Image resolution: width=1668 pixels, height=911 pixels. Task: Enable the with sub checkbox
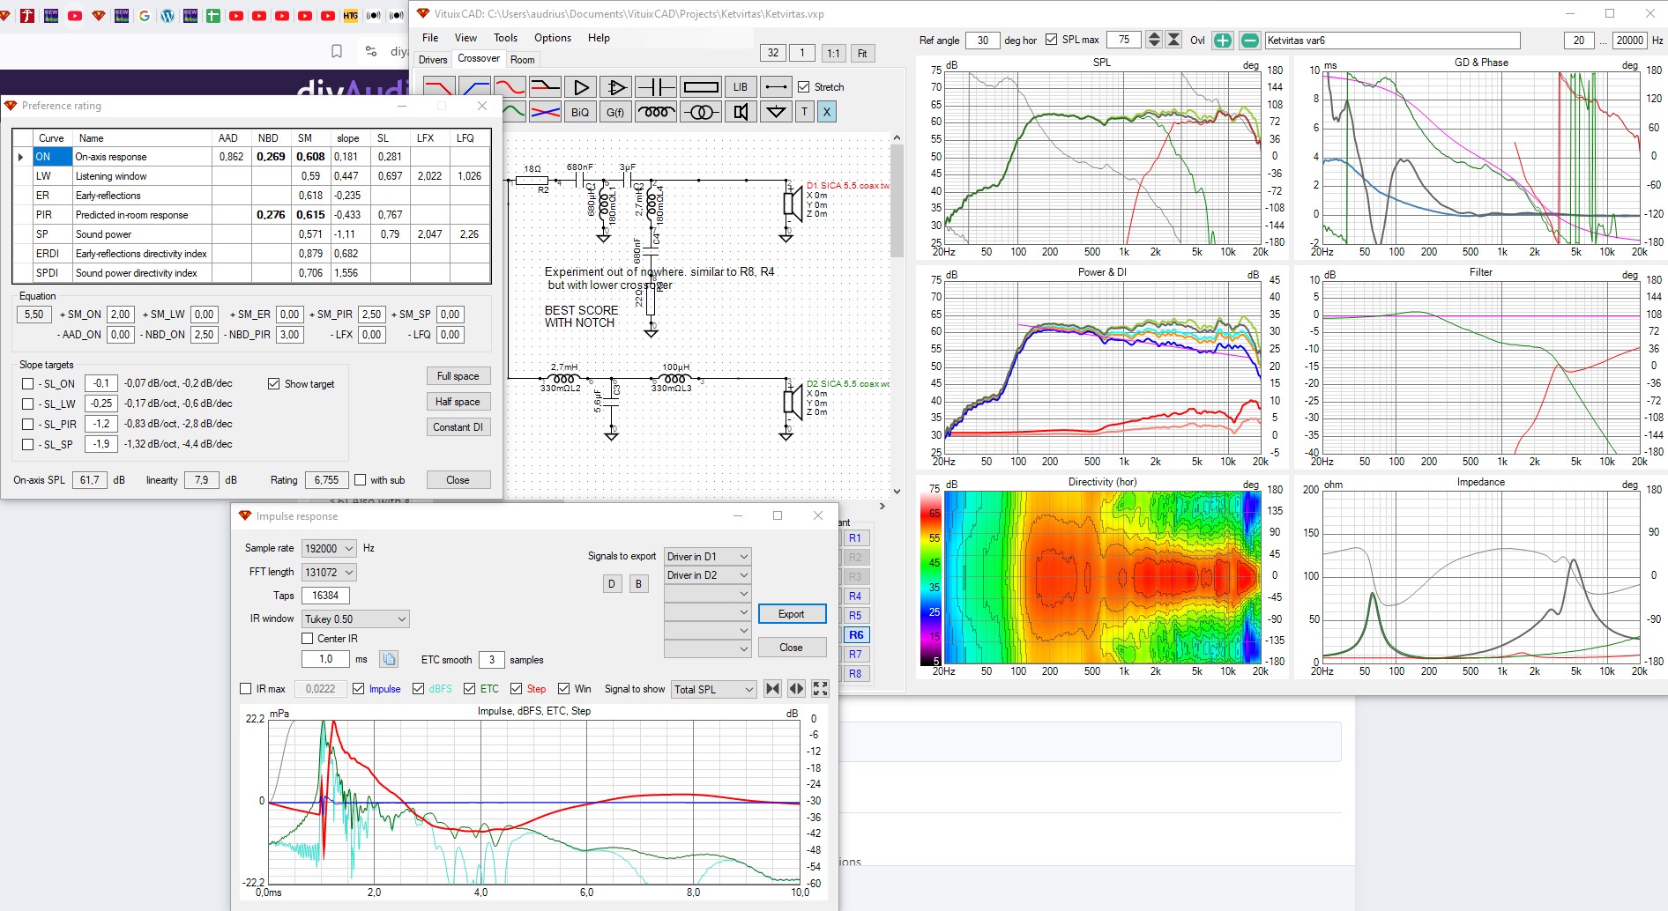tap(360, 480)
